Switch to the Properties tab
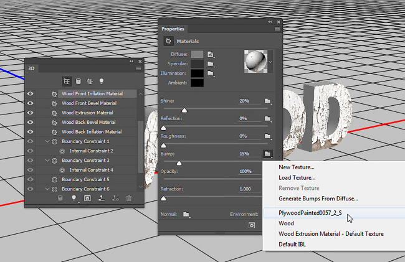Screen dimensions: 405x262 pos(173,29)
